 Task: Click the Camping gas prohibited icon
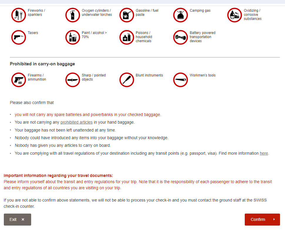(x=180, y=15)
